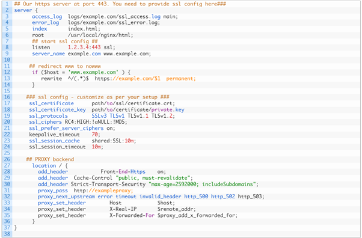
Task: Place the cursor on the 'access_log' directive
Action: click(x=47, y=17)
